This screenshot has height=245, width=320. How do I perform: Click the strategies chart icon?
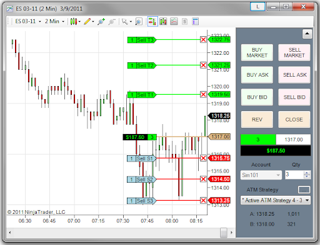[x=174, y=21]
